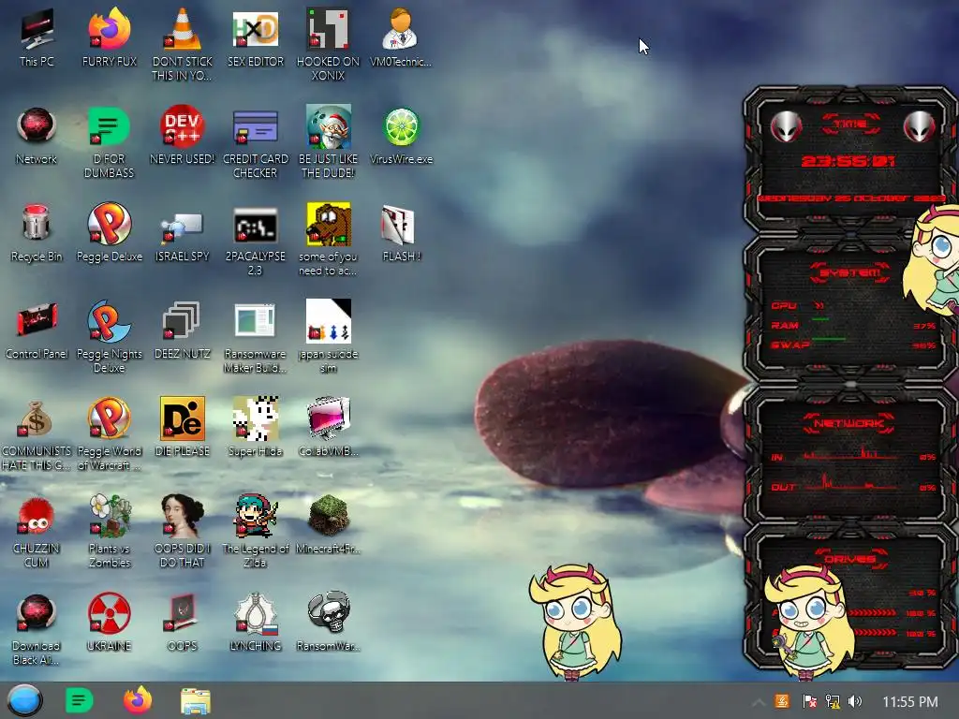Open network status tray icon

tap(833, 701)
